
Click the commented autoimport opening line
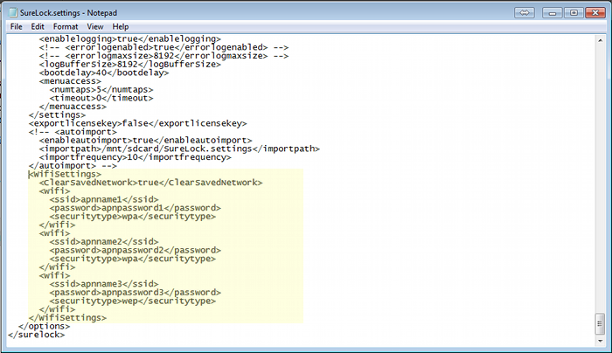tap(73, 132)
